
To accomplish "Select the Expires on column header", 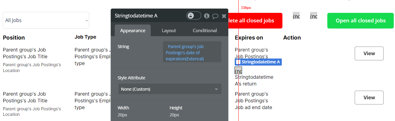I will pos(249,38).
